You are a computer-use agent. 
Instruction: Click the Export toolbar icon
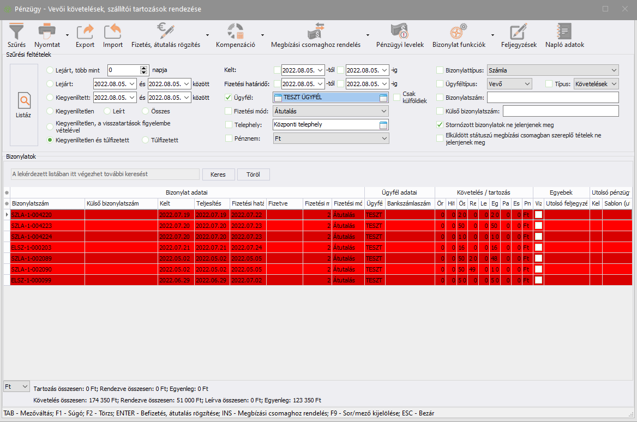85,31
